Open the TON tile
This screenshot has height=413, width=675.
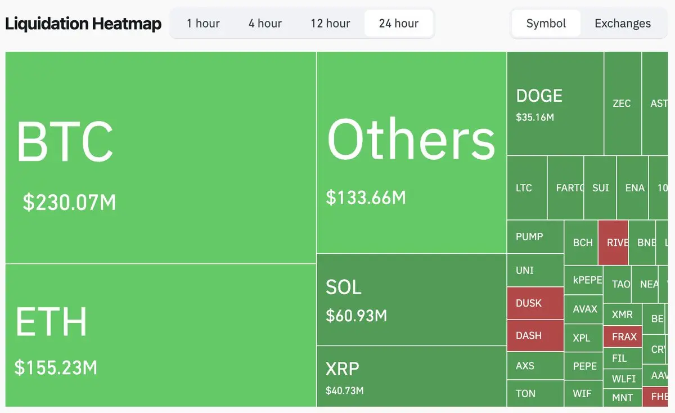tap(535, 393)
